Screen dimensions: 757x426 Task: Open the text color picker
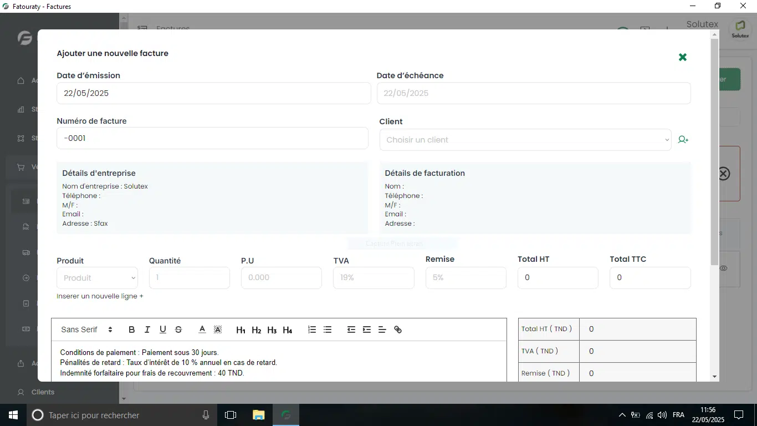202,329
